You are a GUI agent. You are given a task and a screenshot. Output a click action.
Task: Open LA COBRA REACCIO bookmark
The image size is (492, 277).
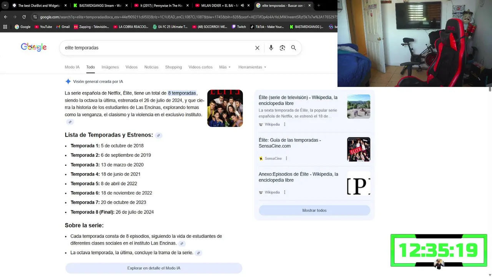[131, 27]
